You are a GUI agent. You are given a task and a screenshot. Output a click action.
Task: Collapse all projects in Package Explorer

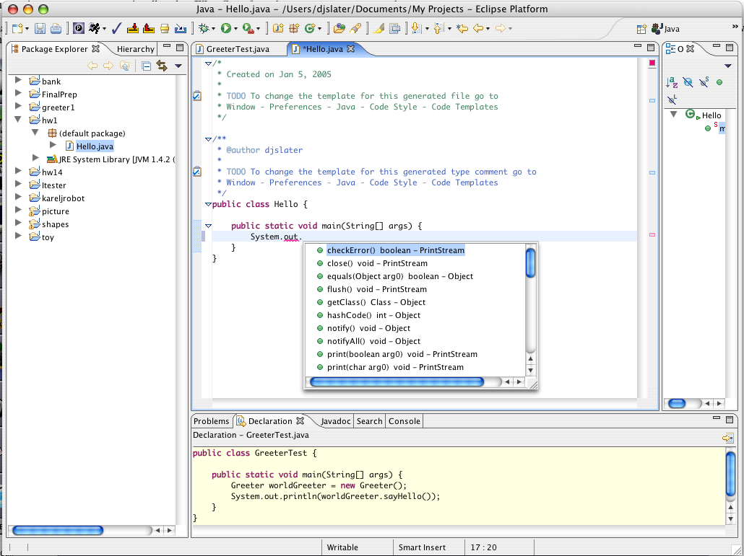(x=146, y=66)
